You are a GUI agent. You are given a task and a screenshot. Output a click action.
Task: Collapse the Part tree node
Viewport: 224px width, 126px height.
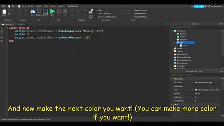tap(175, 43)
